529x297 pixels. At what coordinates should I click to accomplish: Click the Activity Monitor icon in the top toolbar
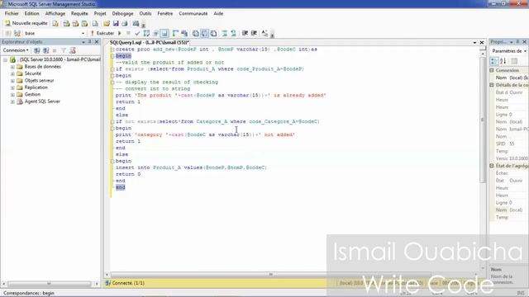point(136,23)
